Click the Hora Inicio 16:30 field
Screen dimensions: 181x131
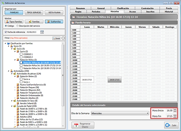coord(169,110)
